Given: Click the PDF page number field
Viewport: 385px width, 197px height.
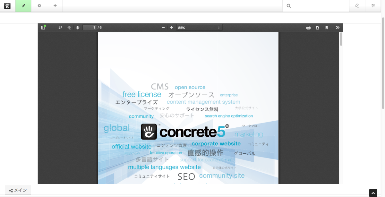Looking at the screenshot, I should click(x=90, y=28).
